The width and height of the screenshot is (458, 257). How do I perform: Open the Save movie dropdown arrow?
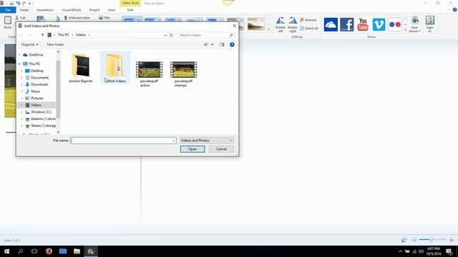(x=419, y=31)
